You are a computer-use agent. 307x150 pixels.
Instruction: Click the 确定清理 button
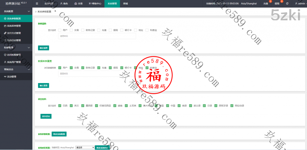43,48
